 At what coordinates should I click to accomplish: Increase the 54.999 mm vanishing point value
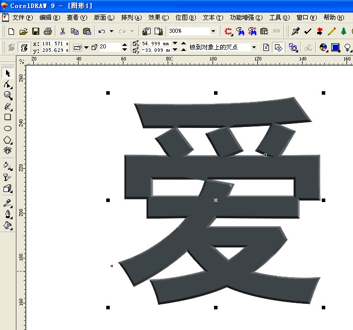click(184, 43)
